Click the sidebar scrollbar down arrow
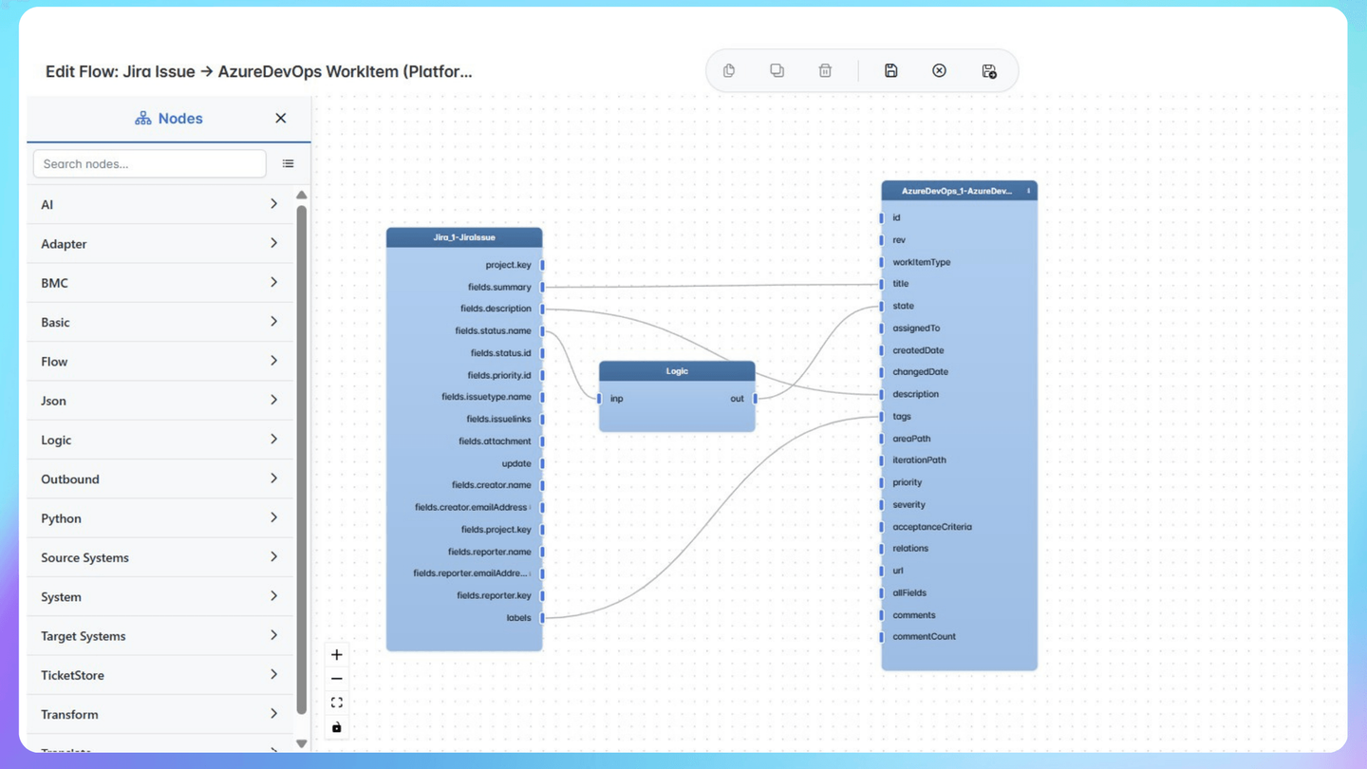Screen dimensions: 1367x769 pos(302,743)
